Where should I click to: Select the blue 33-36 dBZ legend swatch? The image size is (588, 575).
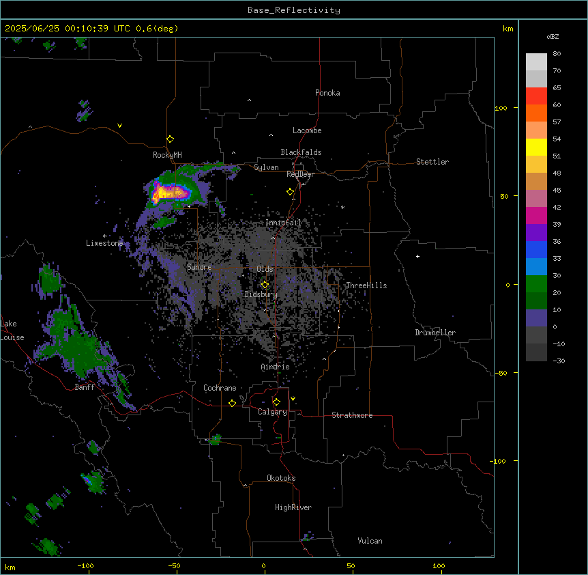point(536,249)
